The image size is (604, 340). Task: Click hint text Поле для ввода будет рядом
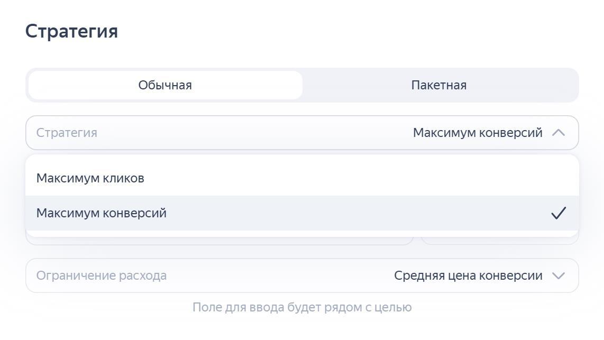click(302, 307)
